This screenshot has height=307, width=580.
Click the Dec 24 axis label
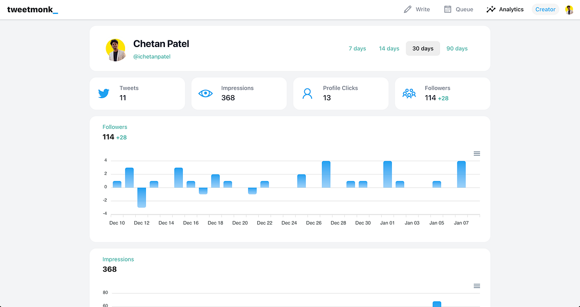tap(289, 223)
